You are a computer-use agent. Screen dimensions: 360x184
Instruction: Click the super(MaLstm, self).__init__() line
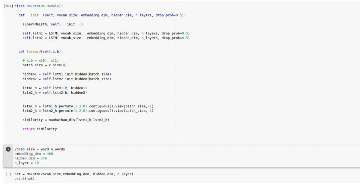(53, 24)
